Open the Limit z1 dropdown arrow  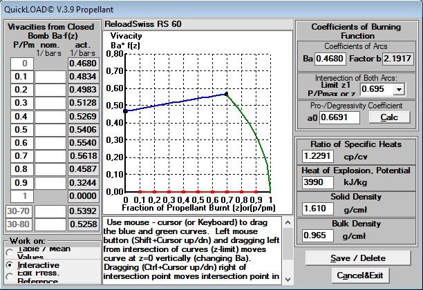[x=399, y=89]
